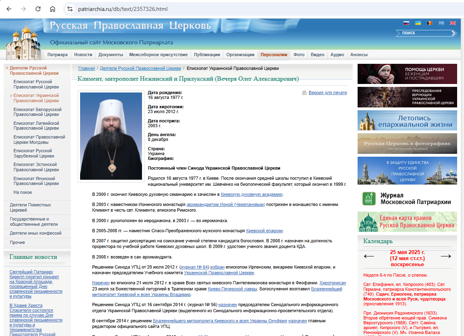The image size is (464, 336).
Task: Open Государственные и общественные деятели
Action: [x=34, y=222]
